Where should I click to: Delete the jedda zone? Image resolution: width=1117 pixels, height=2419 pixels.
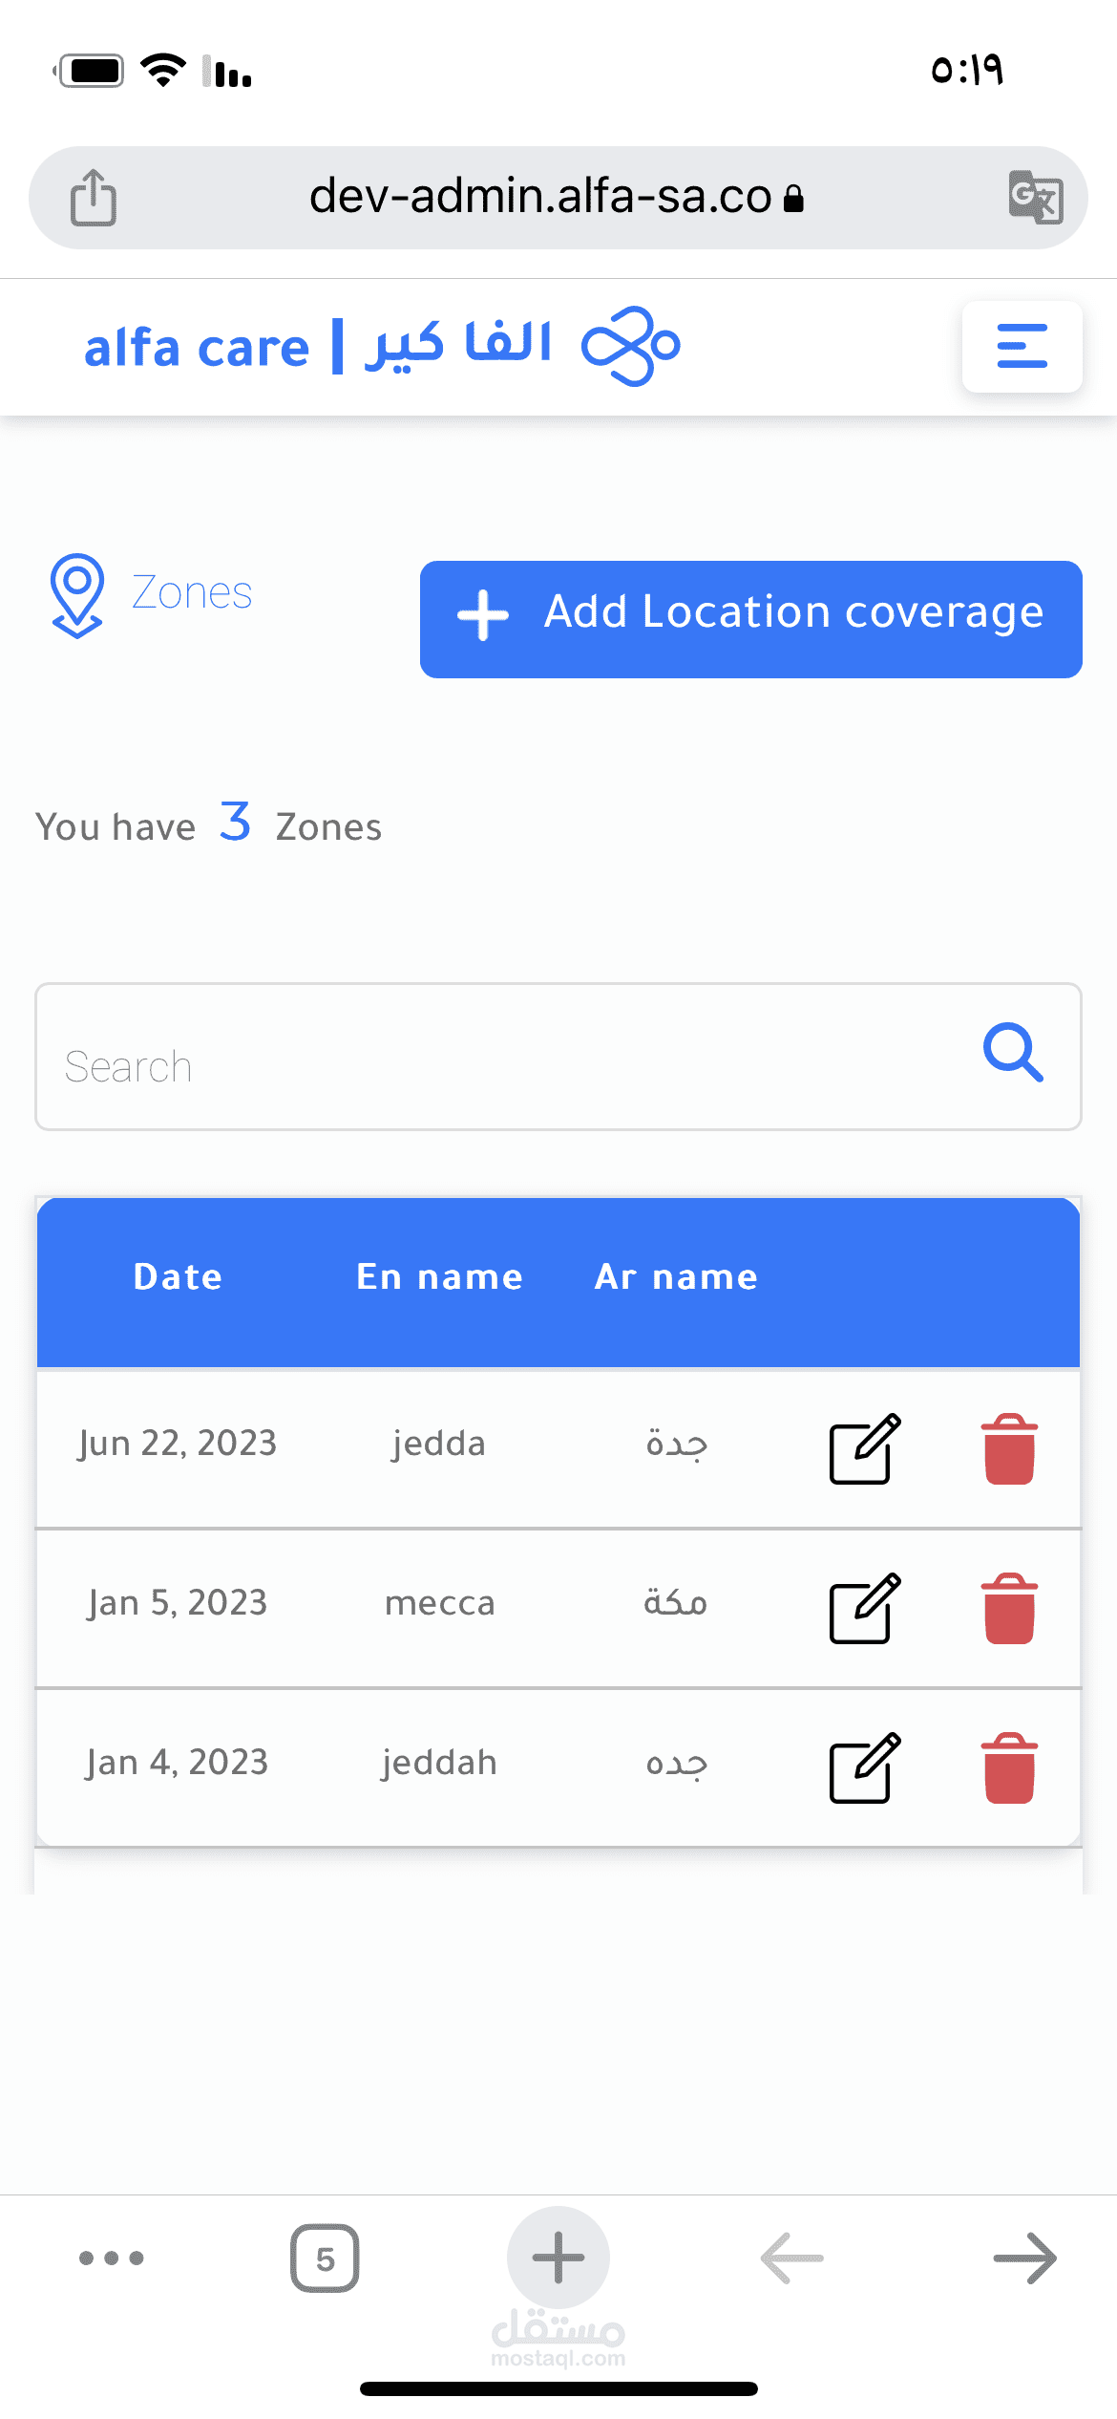(1009, 1448)
